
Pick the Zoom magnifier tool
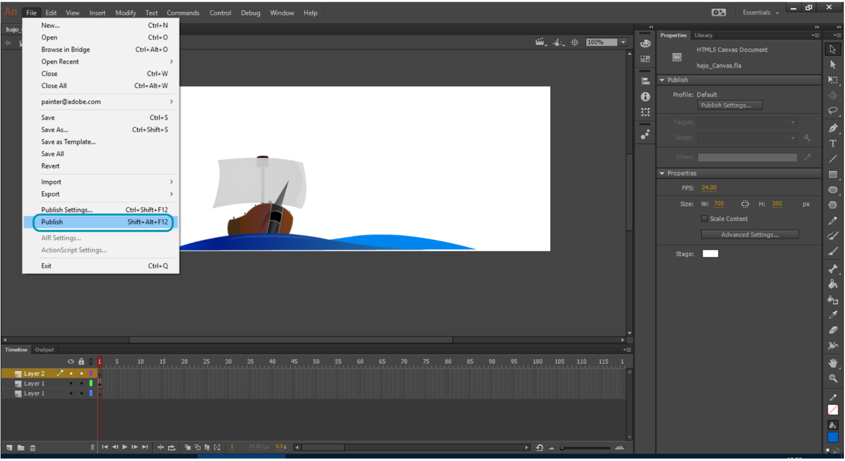[x=832, y=378]
